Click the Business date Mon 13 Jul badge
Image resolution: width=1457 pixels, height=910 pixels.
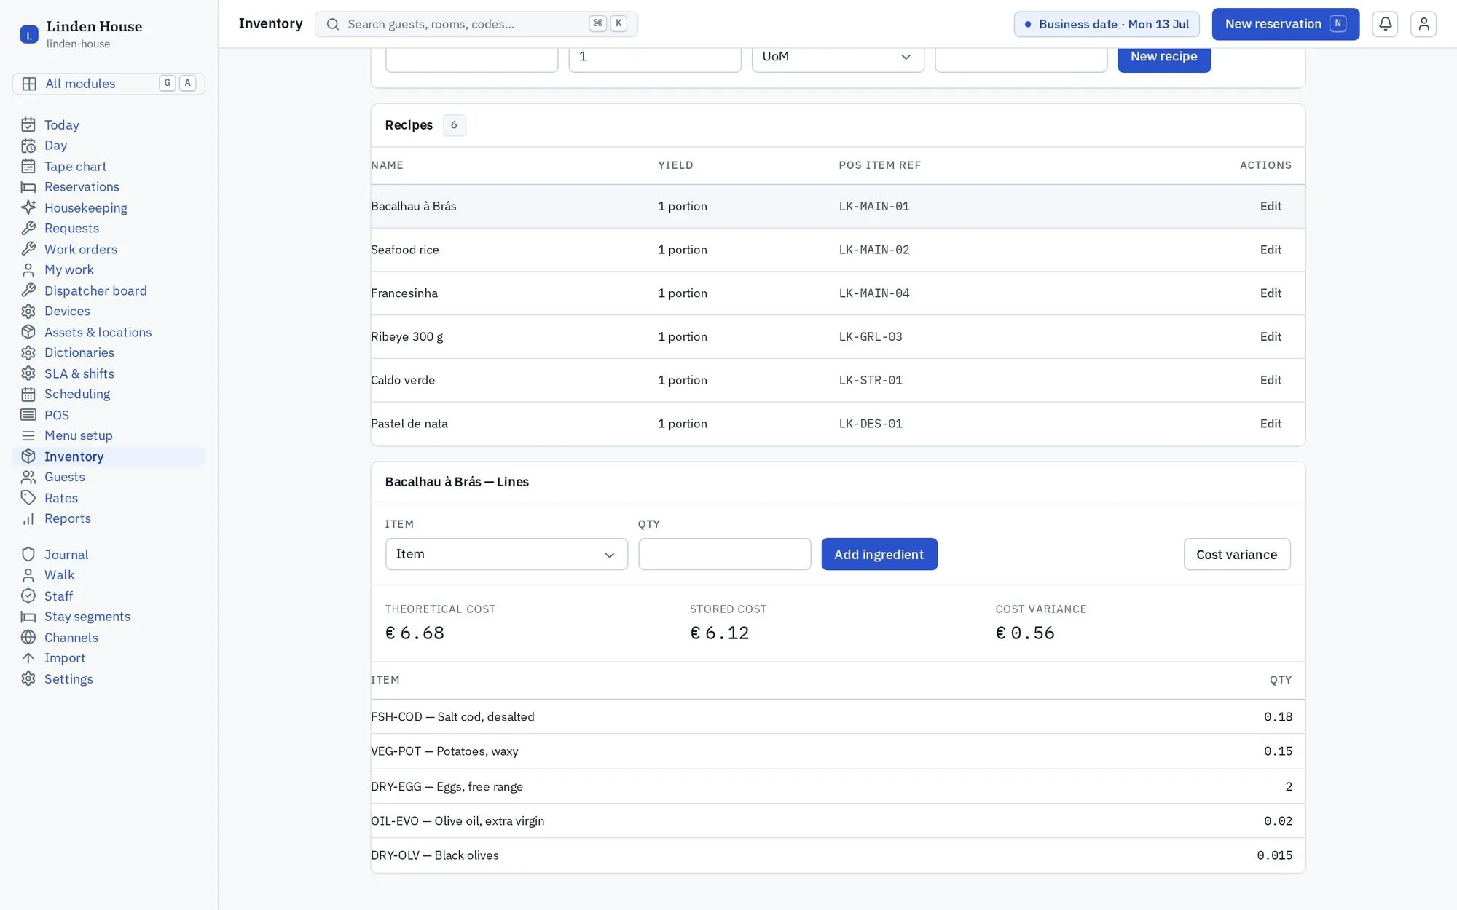(x=1107, y=24)
